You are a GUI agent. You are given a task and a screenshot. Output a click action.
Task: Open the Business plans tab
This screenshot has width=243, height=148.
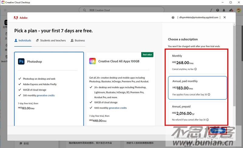point(78,40)
